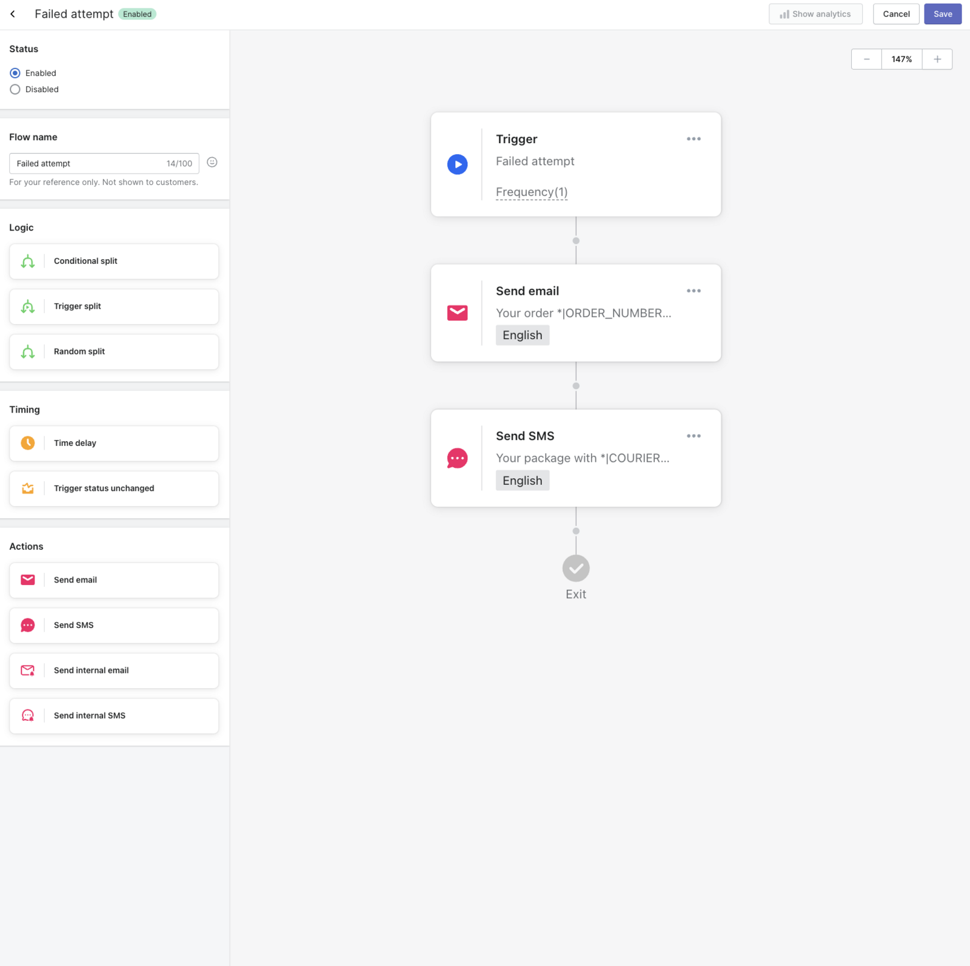Click the Trigger status unchanged icon
Image resolution: width=970 pixels, height=966 pixels.
click(28, 488)
